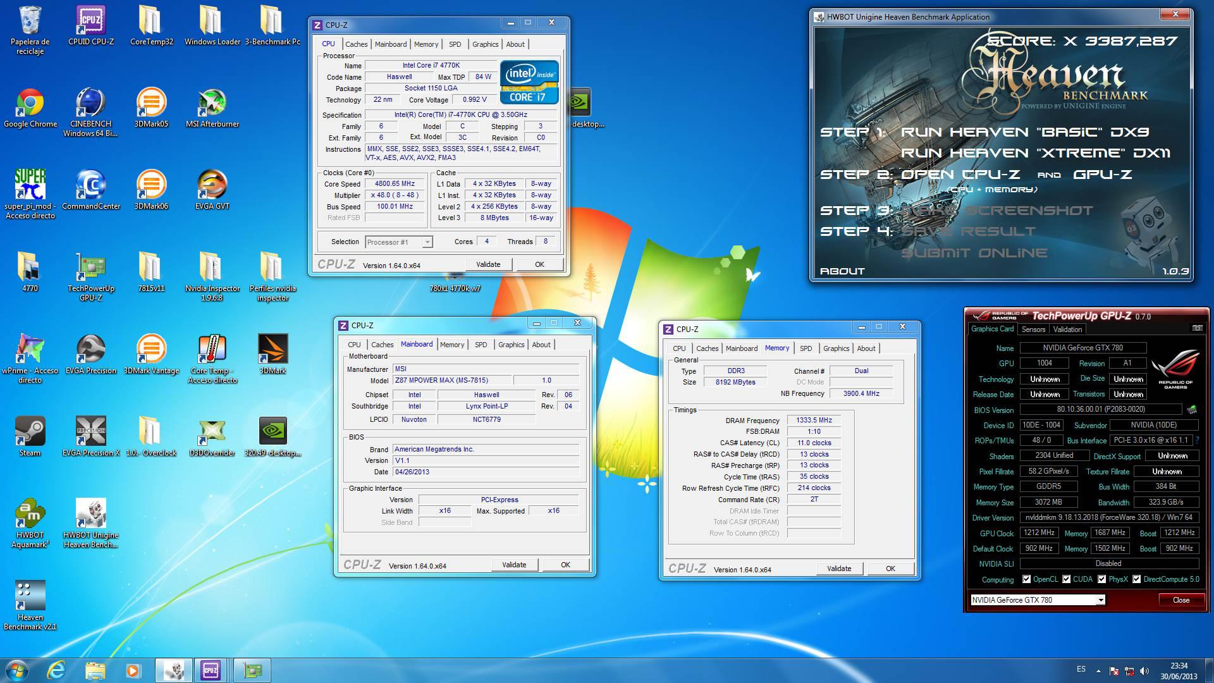
Task: Click the GPU-Z BIOS save chip icon
Action: [x=1192, y=410]
